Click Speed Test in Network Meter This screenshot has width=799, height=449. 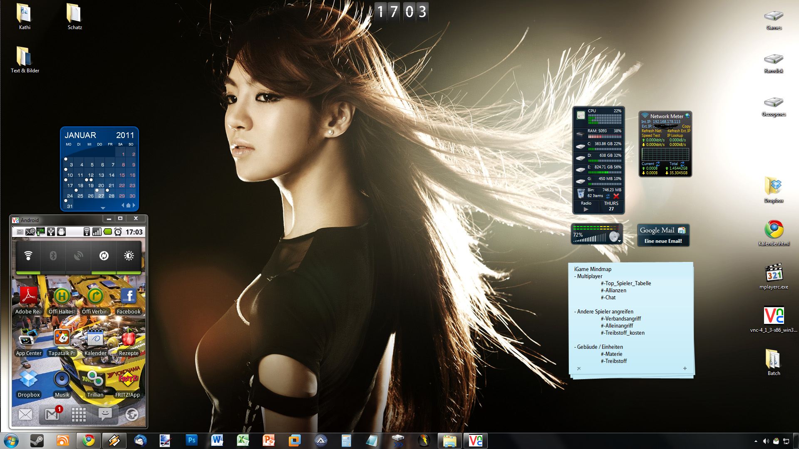(651, 136)
